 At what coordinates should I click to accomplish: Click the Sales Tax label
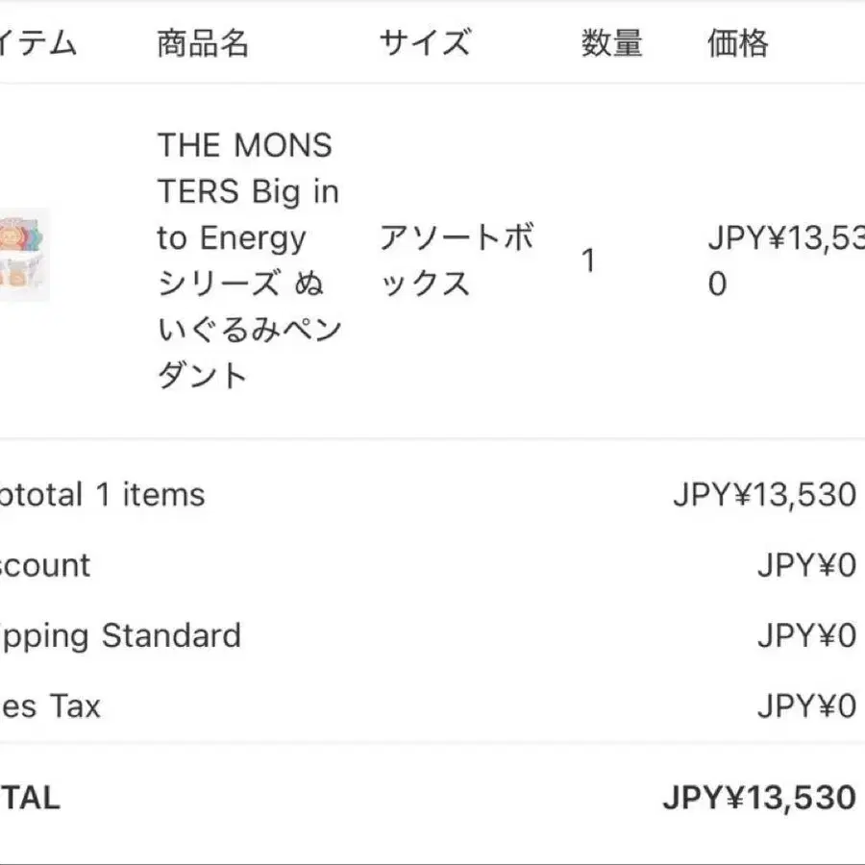pos(50,706)
